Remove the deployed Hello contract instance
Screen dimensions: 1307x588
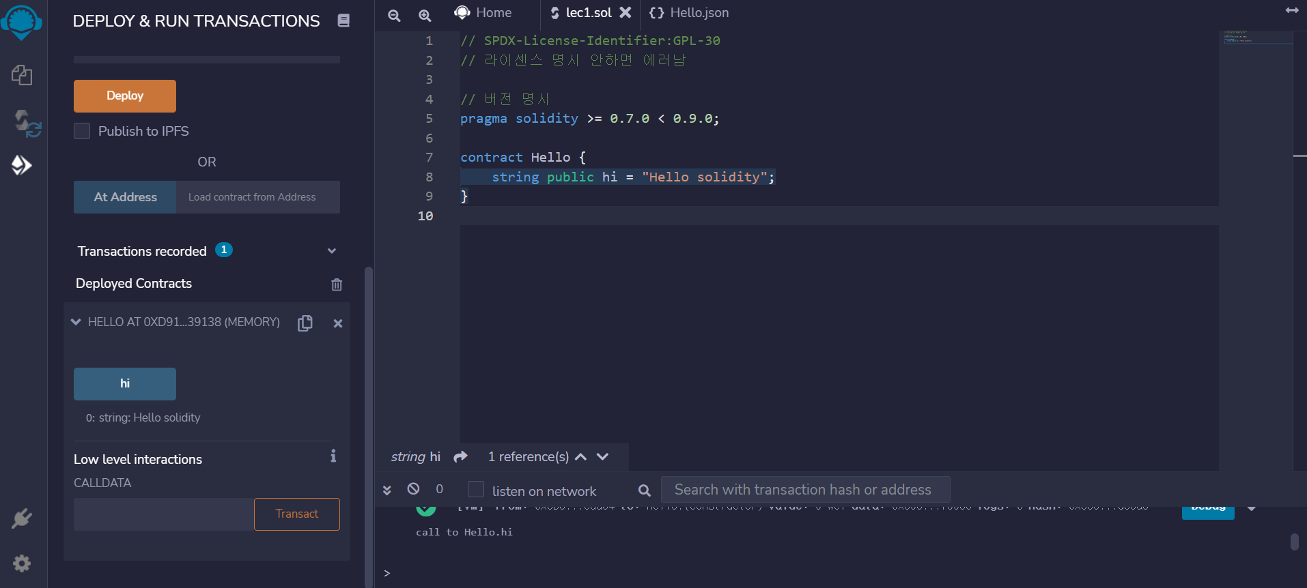point(337,323)
